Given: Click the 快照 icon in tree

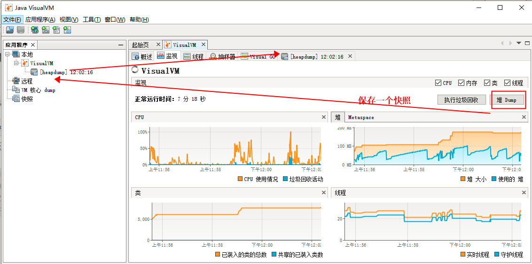Looking at the screenshot, I should (16, 98).
